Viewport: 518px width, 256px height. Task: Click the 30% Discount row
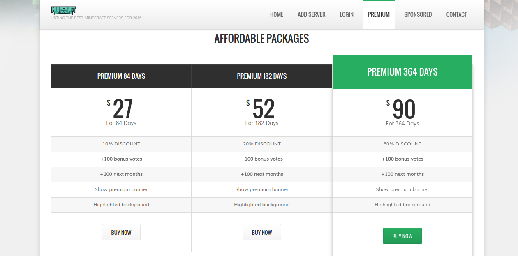402,144
